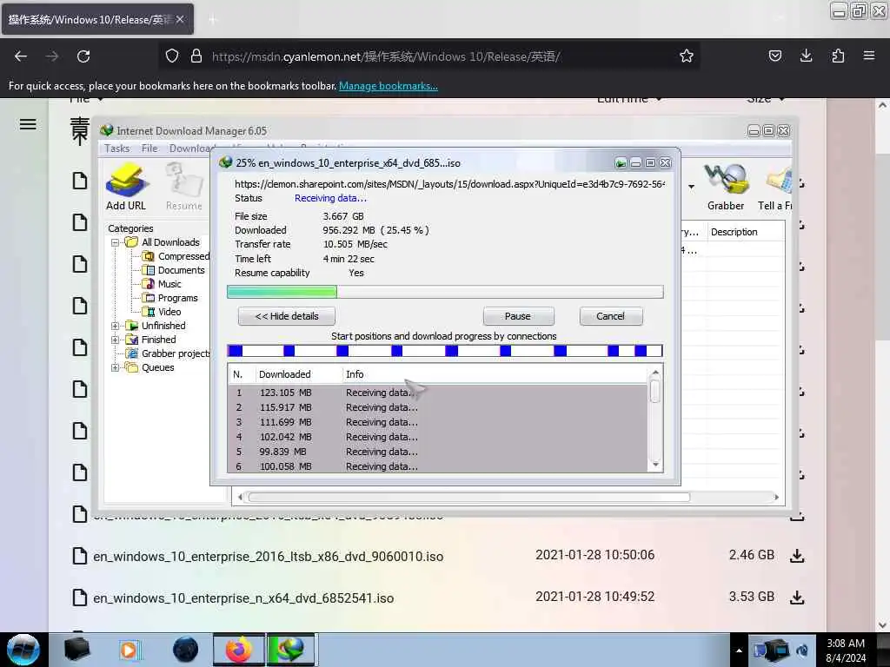Click the Firefox taskbar icon

239,650
